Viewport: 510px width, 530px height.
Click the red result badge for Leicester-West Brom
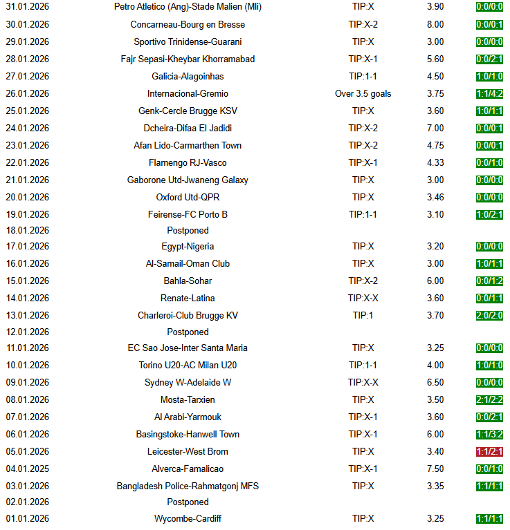pyautogui.click(x=489, y=452)
